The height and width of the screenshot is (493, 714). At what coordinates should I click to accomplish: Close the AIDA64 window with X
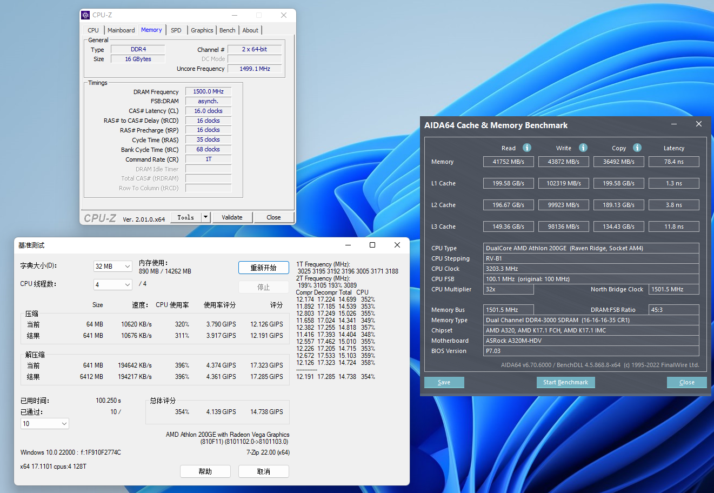coord(699,124)
